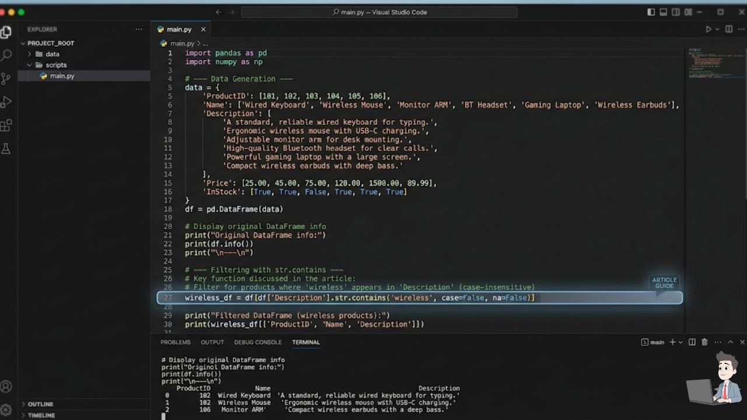This screenshot has width=747, height=420.
Task: Open the Search view in activity bar
Action: (x=6, y=55)
